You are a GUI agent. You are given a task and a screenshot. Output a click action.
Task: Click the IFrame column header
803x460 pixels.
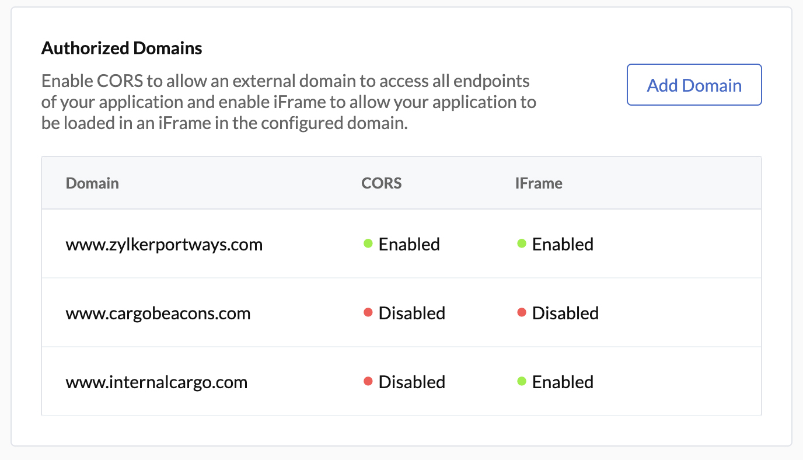coord(538,183)
